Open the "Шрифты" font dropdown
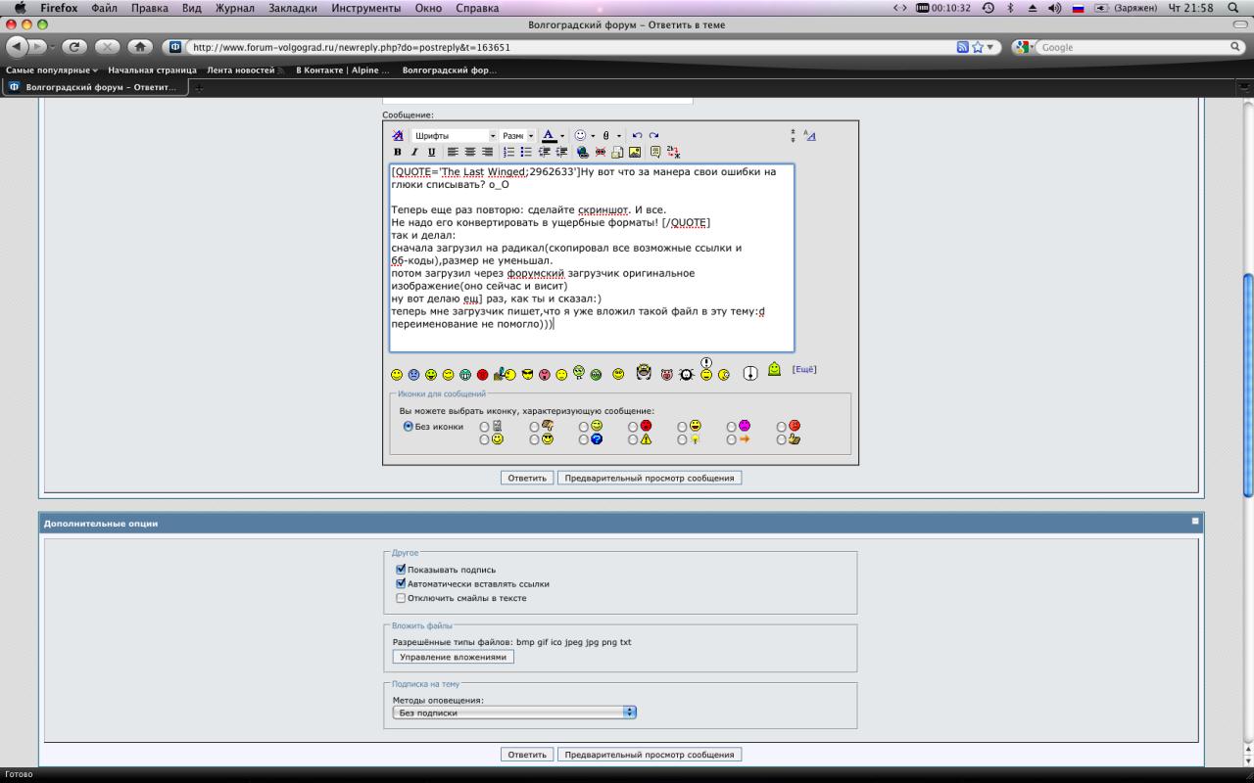1254x783 pixels. point(454,135)
